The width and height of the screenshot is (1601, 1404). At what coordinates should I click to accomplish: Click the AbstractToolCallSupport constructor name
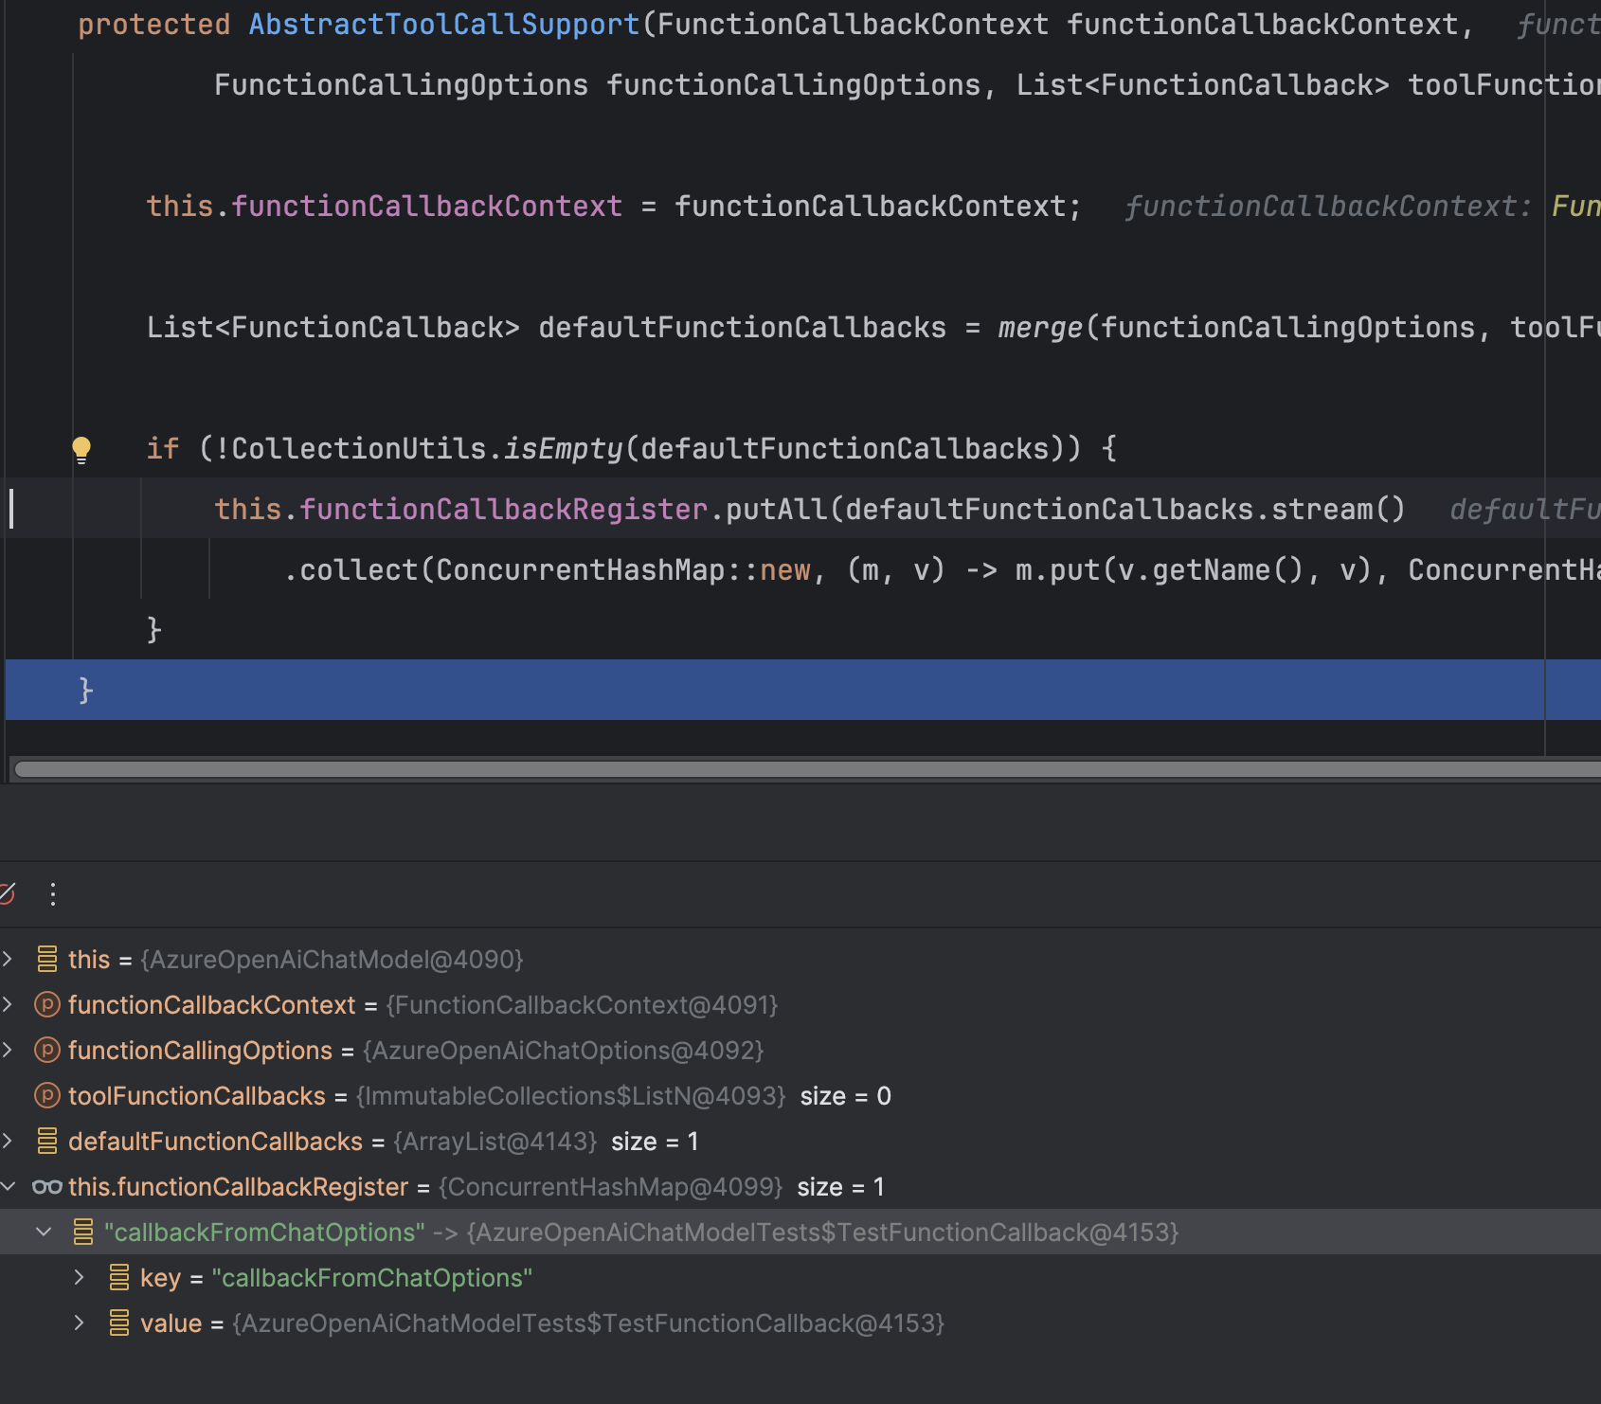click(444, 25)
